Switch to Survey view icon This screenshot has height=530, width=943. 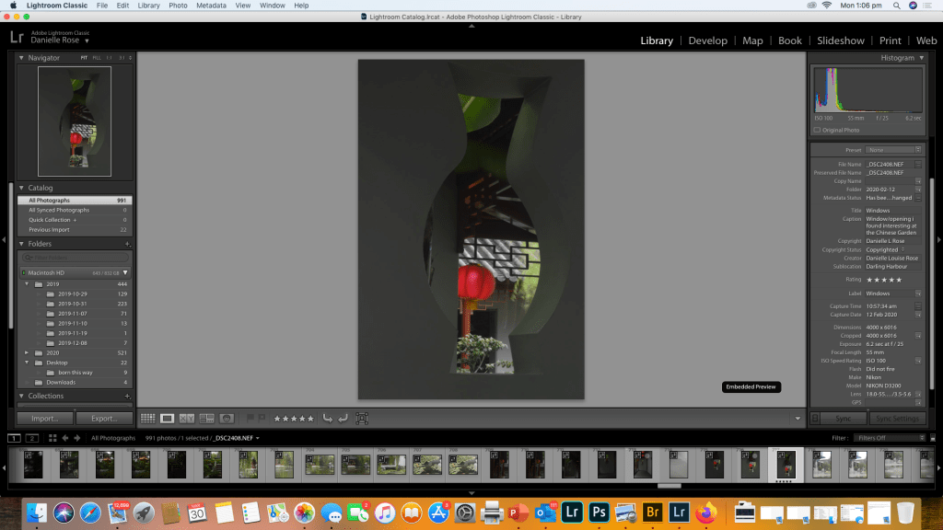[x=206, y=419]
